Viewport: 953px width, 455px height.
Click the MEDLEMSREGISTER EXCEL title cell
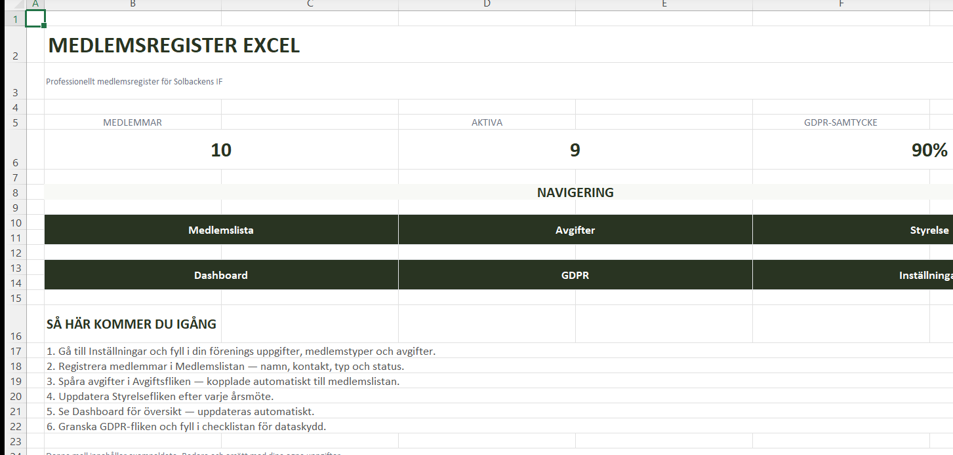click(x=174, y=45)
